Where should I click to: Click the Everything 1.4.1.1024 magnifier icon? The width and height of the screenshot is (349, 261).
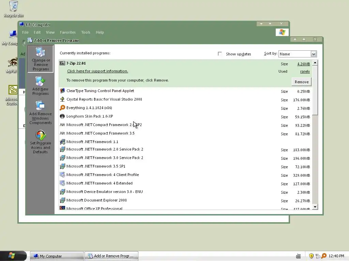point(62,108)
